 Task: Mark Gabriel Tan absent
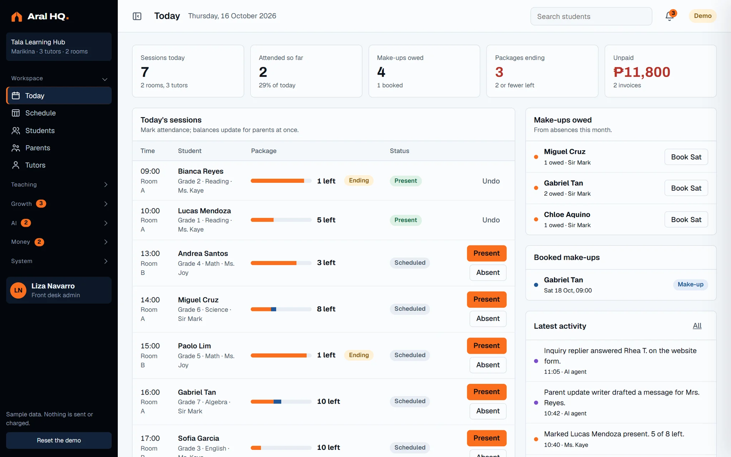488,411
